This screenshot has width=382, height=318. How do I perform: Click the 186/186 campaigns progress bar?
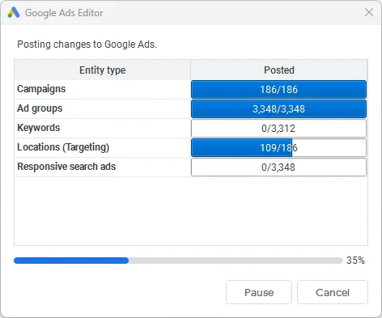tap(278, 89)
